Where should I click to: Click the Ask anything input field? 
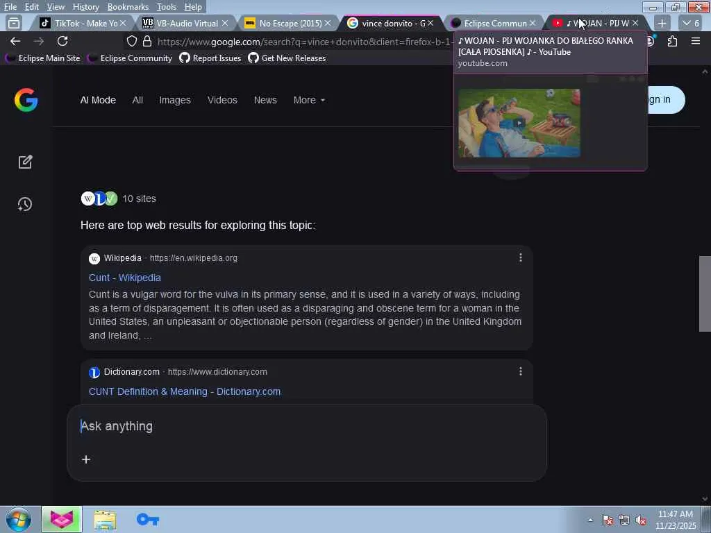click(306, 426)
